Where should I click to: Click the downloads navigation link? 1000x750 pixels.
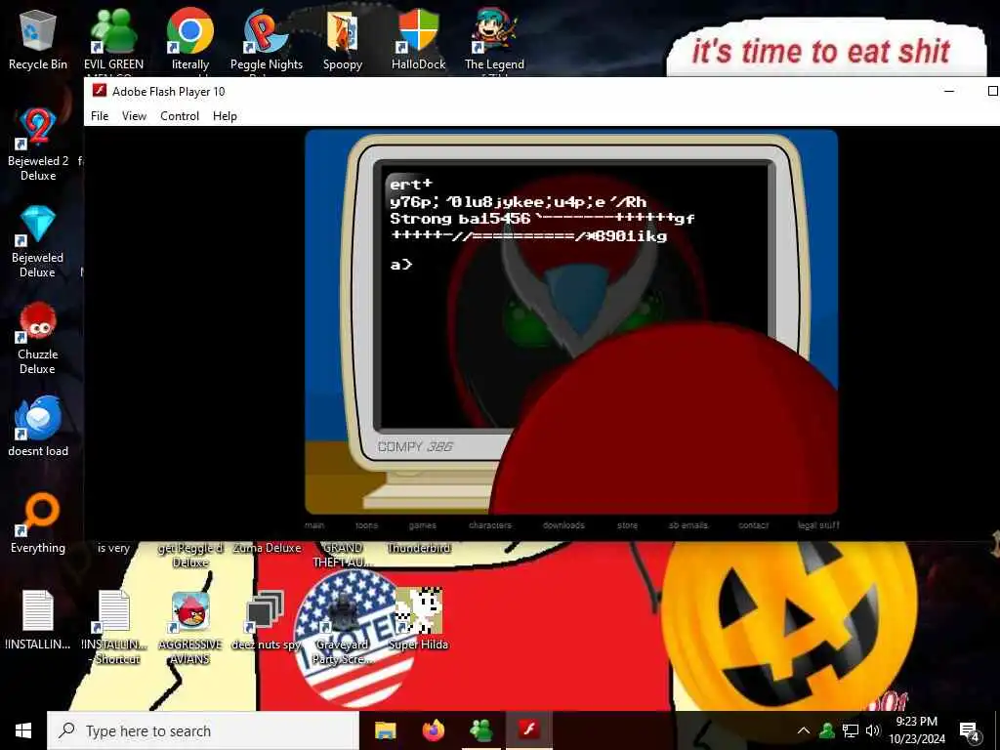coord(563,525)
